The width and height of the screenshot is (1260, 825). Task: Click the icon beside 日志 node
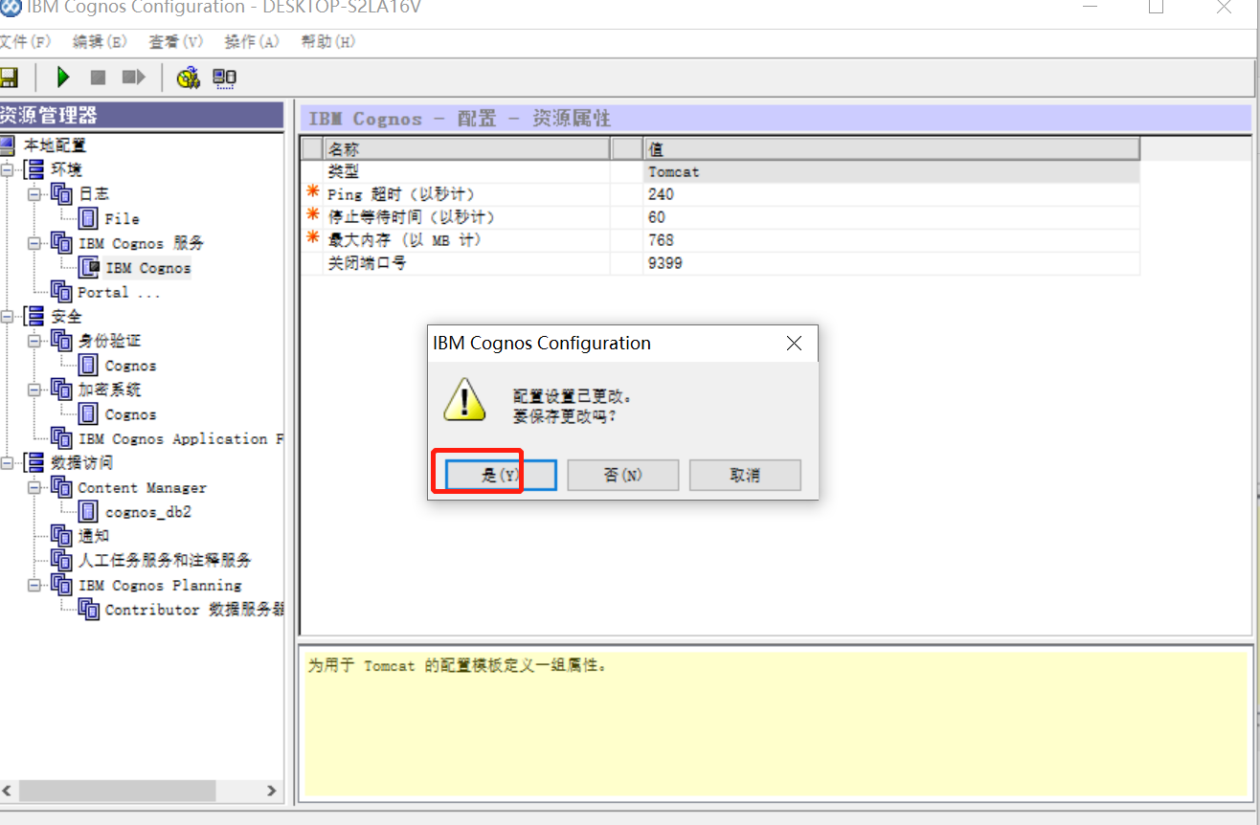click(61, 194)
